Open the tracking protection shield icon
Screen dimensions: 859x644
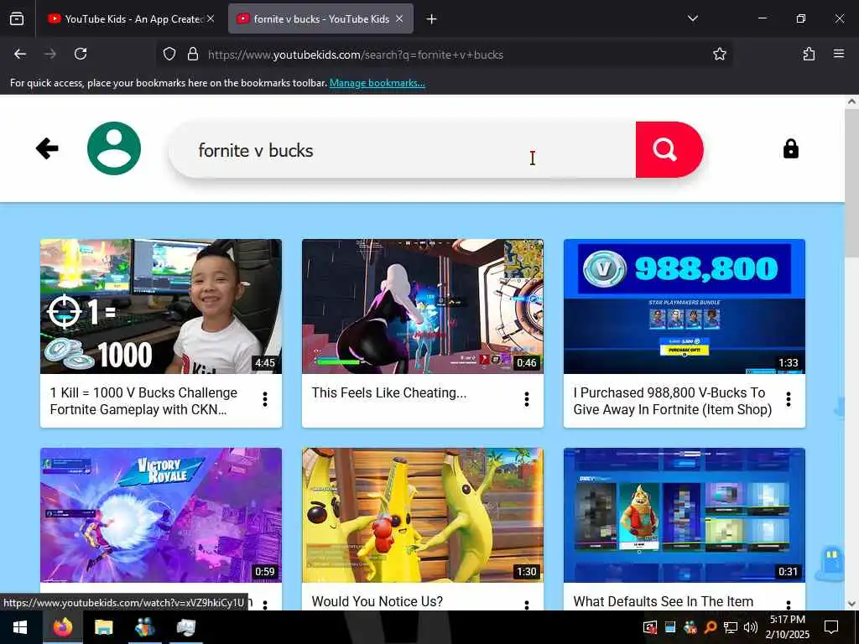169,55
